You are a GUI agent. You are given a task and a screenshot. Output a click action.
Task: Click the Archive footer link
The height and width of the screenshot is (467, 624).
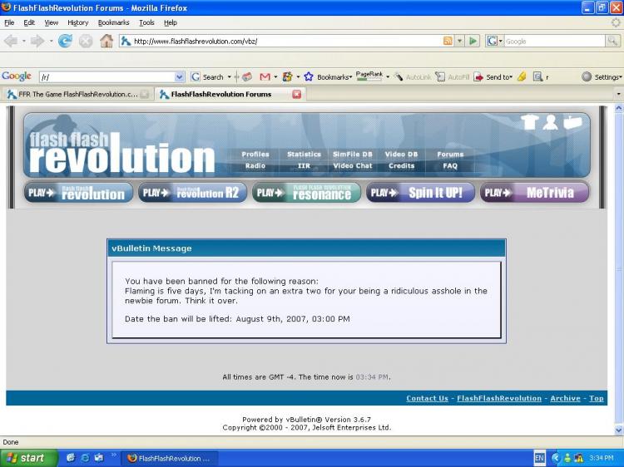coord(565,398)
